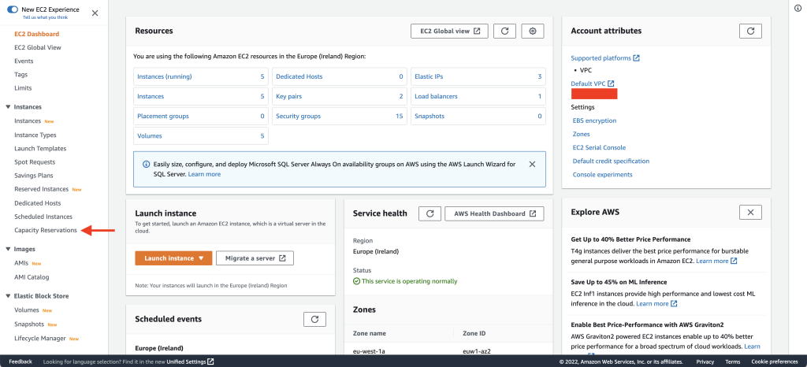Close the Explore AWS panel

(750, 212)
